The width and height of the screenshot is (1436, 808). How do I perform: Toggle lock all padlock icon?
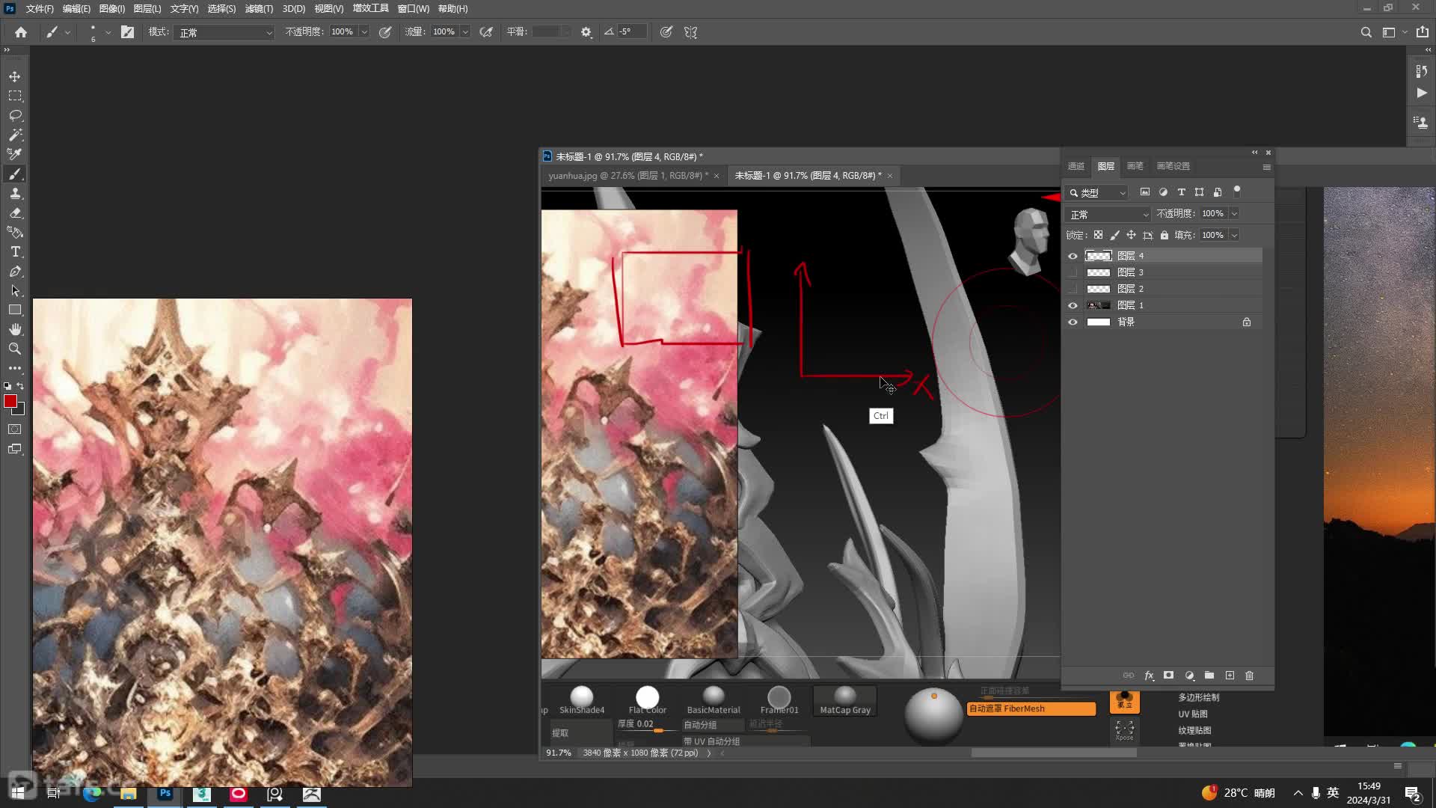pyautogui.click(x=1165, y=235)
